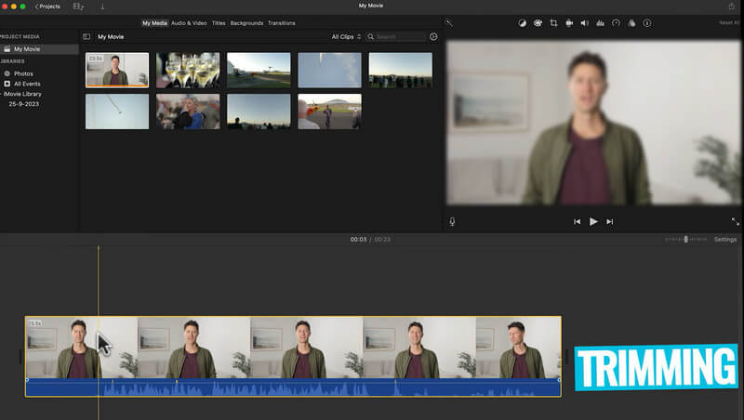Select Photos library

[23, 73]
